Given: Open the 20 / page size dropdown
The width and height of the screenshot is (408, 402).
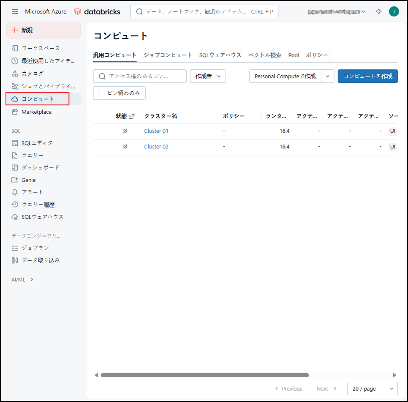Looking at the screenshot, I should tap(372, 388).
